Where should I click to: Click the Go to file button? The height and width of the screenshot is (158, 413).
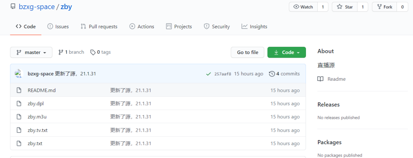pos(247,53)
